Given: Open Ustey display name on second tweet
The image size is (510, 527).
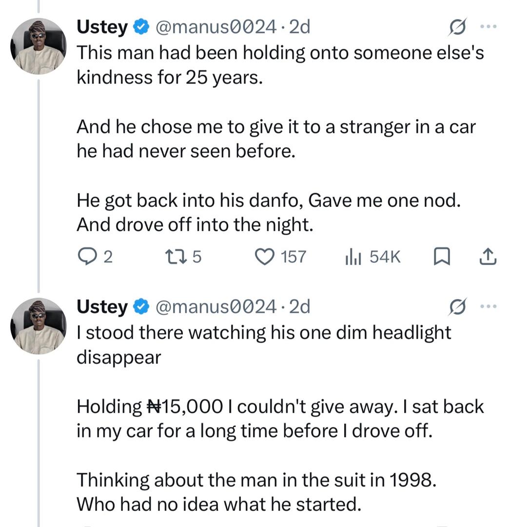Looking at the screenshot, I should coord(102,307).
